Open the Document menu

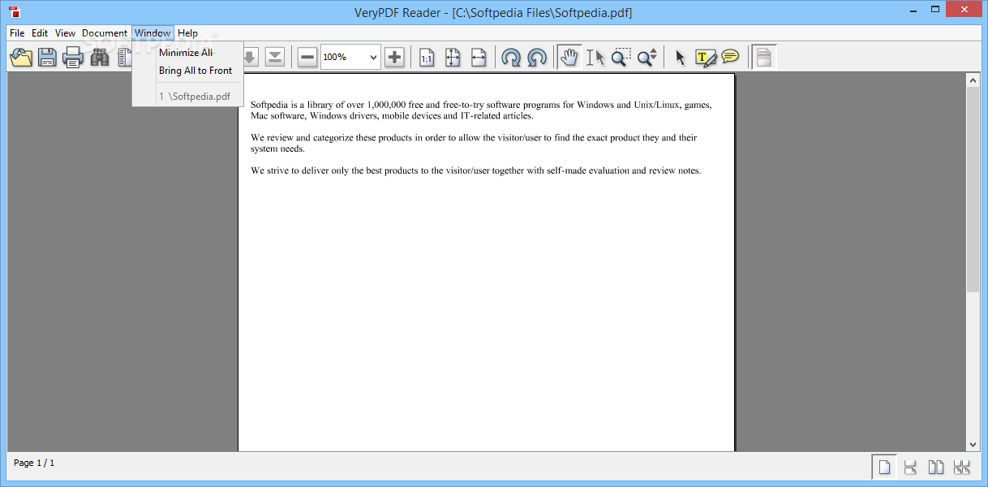(x=105, y=33)
